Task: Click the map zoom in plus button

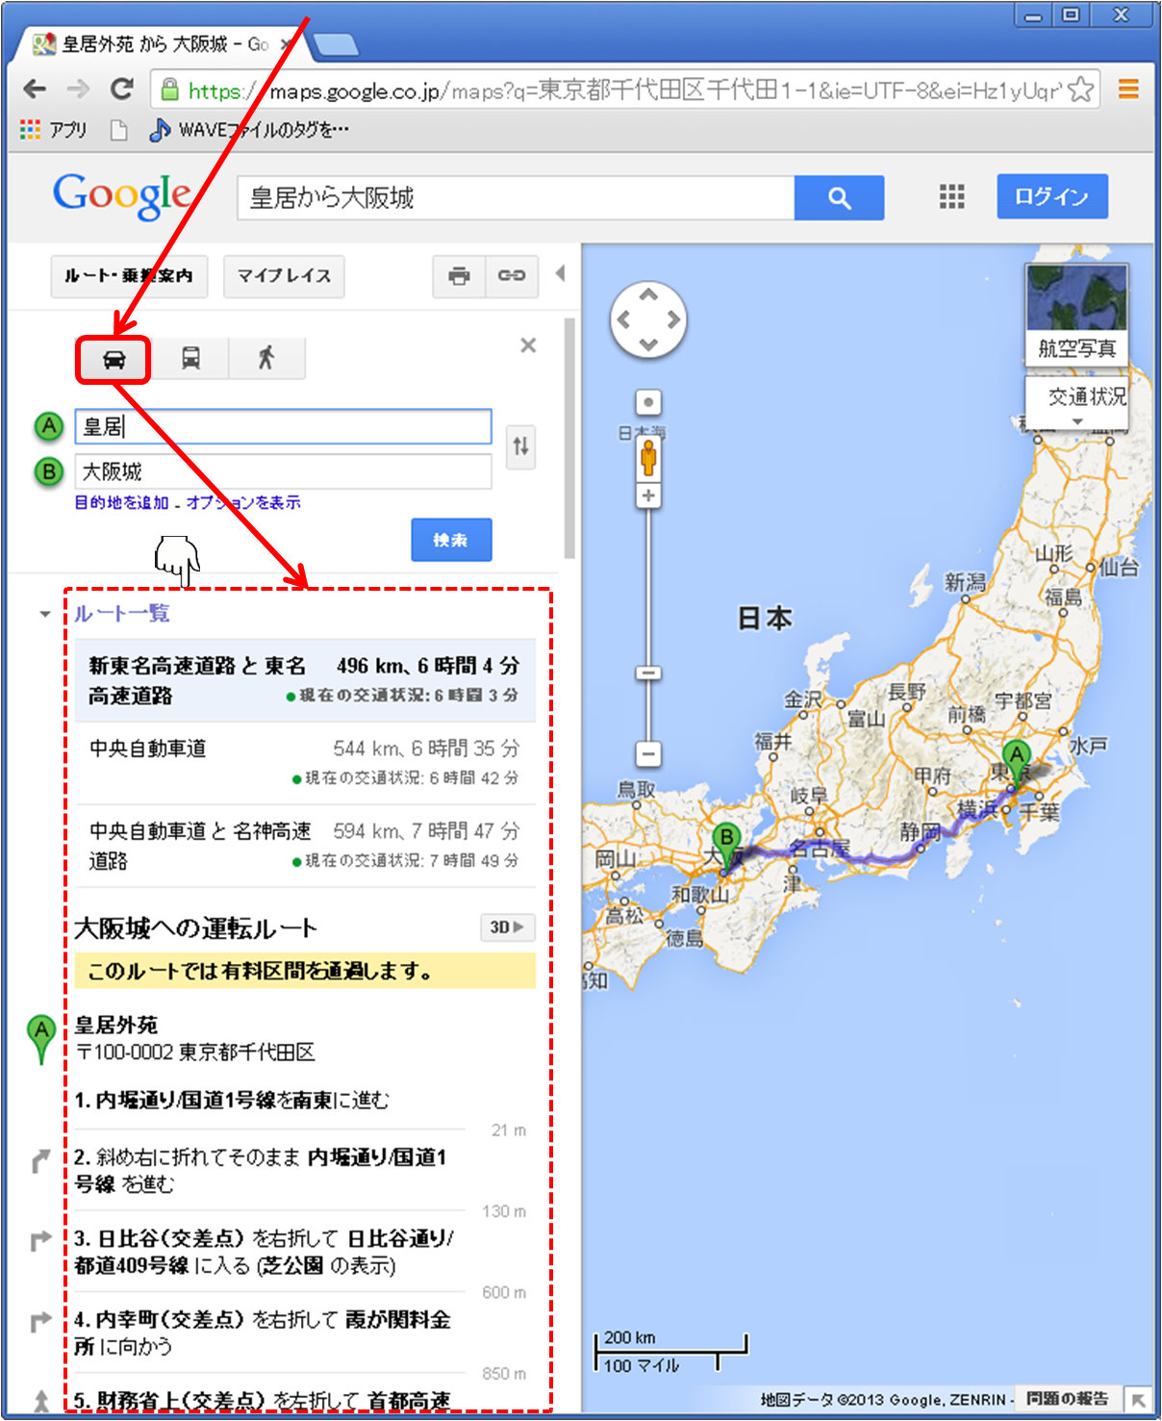Action: 648,496
